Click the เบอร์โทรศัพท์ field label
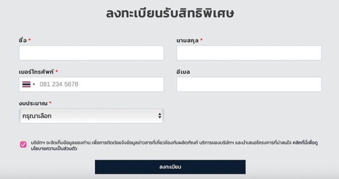Viewport: 339px width, 179px height. 36,72
